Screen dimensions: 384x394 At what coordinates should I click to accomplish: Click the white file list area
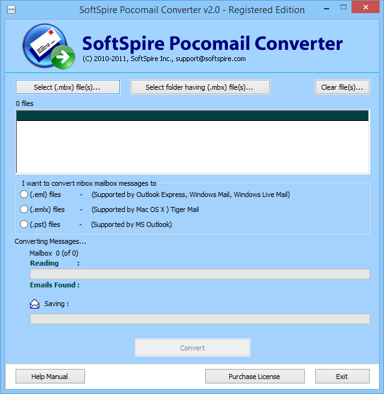pos(192,147)
